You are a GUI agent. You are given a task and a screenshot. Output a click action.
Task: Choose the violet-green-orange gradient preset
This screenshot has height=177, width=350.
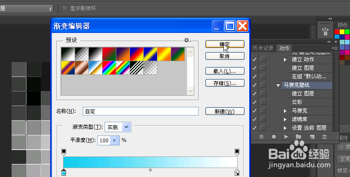[x=178, y=54]
